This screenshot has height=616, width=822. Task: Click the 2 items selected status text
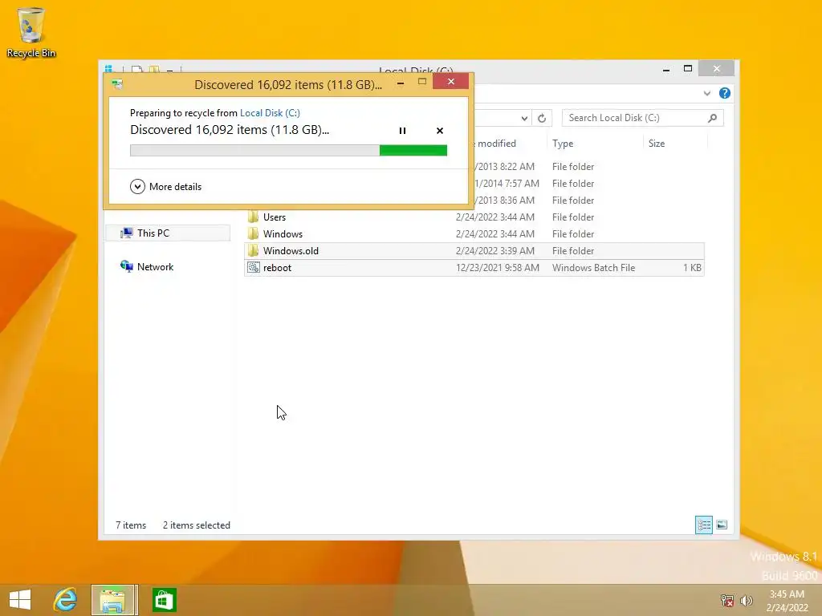tap(197, 525)
